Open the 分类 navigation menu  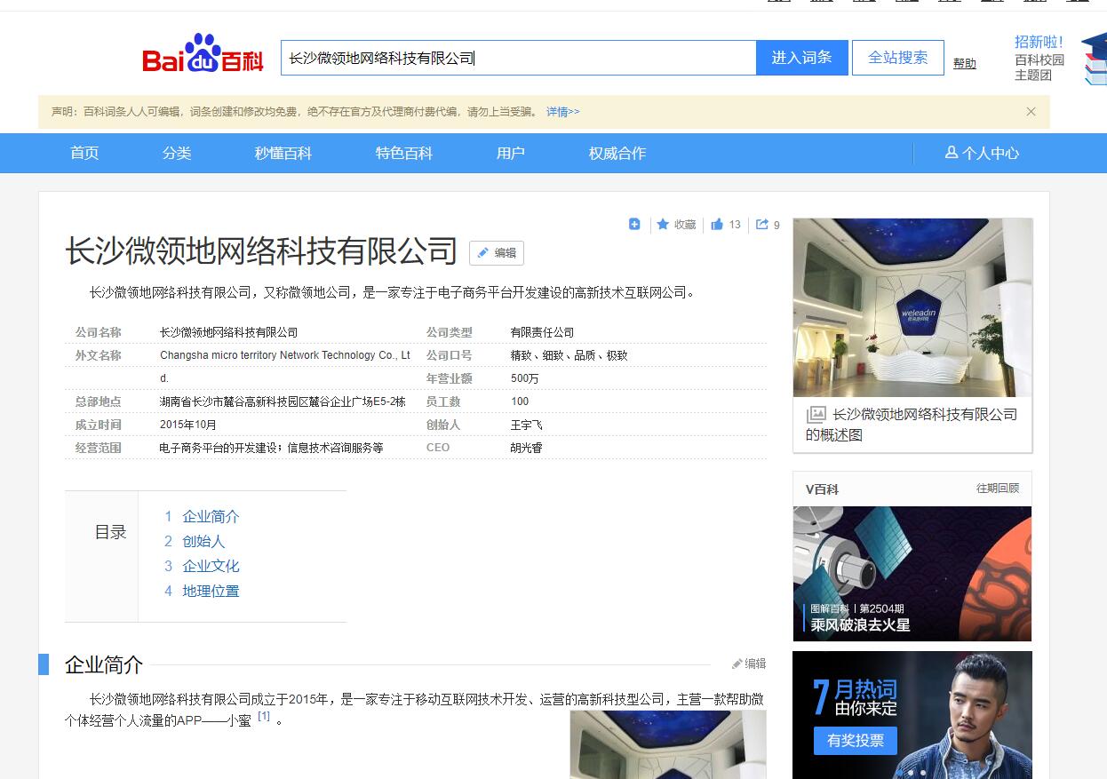[177, 153]
